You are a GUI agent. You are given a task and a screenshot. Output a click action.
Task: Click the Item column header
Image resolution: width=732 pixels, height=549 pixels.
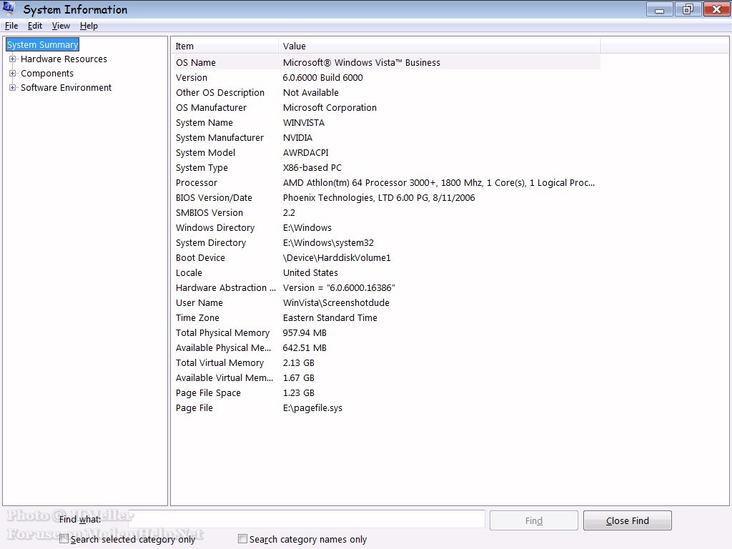click(224, 46)
